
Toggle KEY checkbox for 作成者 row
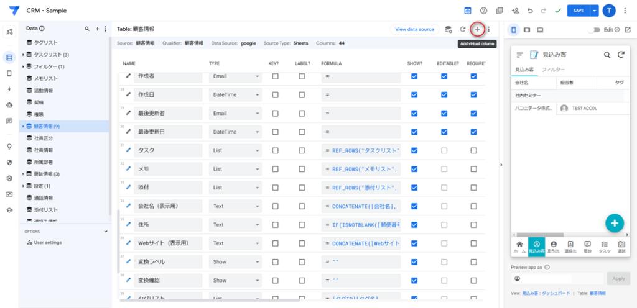(275, 76)
